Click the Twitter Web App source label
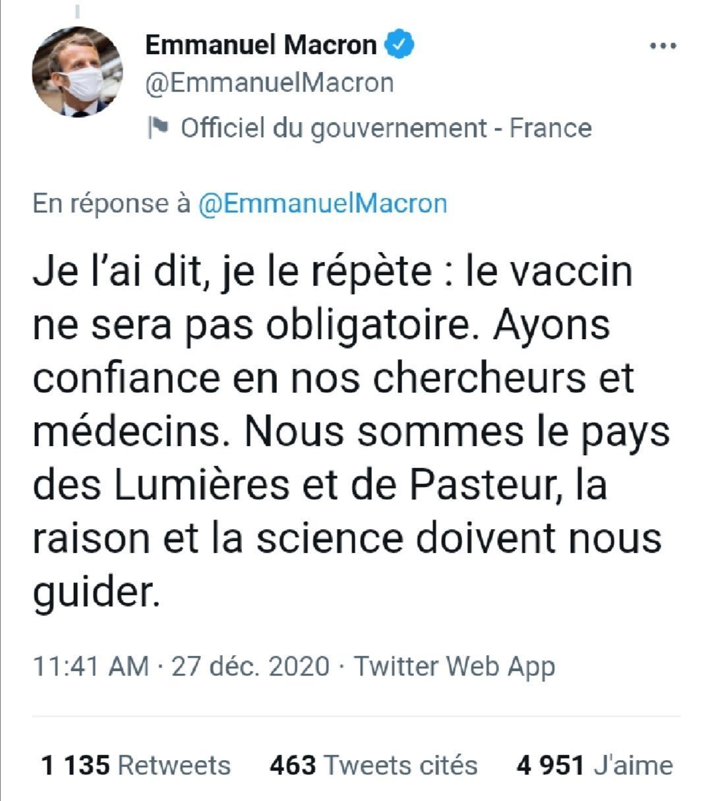This screenshot has width=712, height=801. (x=455, y=666)
